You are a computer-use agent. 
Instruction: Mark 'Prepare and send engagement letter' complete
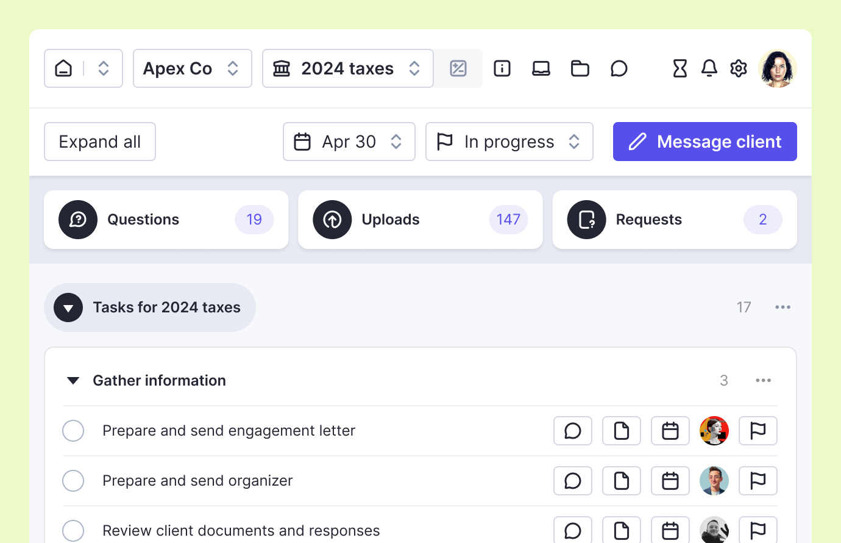pos(73,431)
